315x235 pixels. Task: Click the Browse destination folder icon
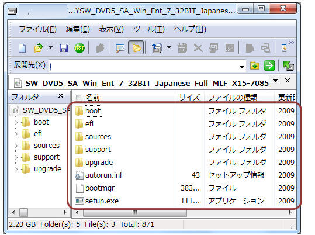tap(255, 65)
